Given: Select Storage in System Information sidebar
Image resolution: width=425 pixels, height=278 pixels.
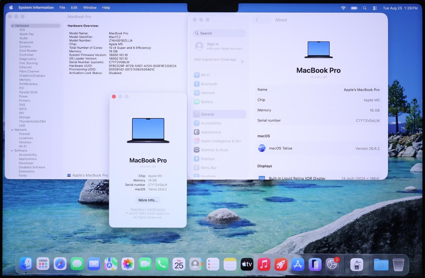Looking at the screenshot, I should coord(25,117).
